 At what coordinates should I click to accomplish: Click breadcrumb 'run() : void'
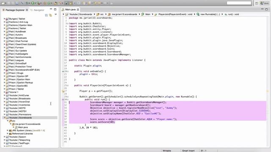pos(233,14)
